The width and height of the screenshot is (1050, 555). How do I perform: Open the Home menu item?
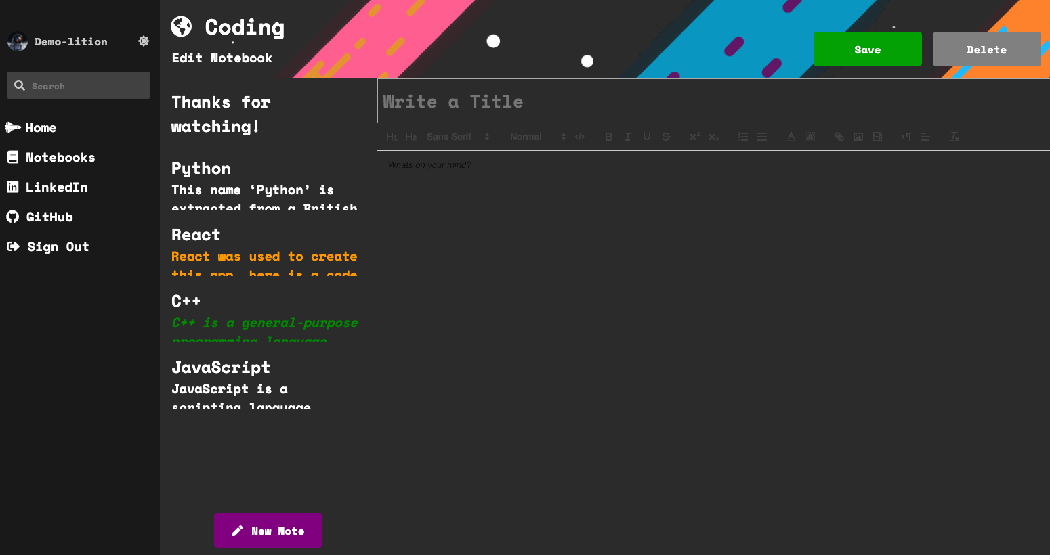(x=39, y=127)
